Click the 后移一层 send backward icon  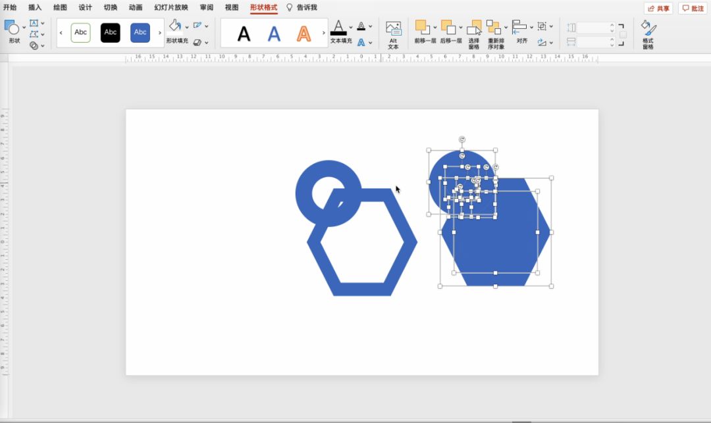click(x=448, y=27)
